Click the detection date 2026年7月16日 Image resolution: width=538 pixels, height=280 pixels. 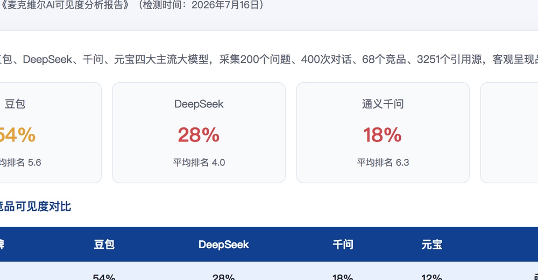(x=225, y=5)
